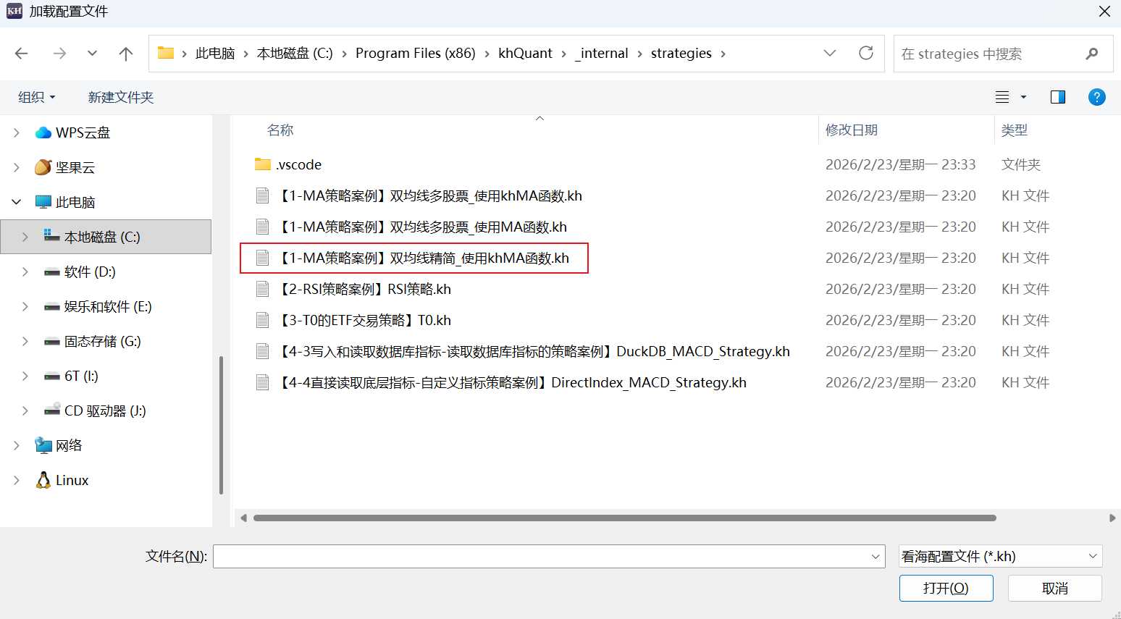Collapse the 此电脑 tree node

(x=16, y=202)
